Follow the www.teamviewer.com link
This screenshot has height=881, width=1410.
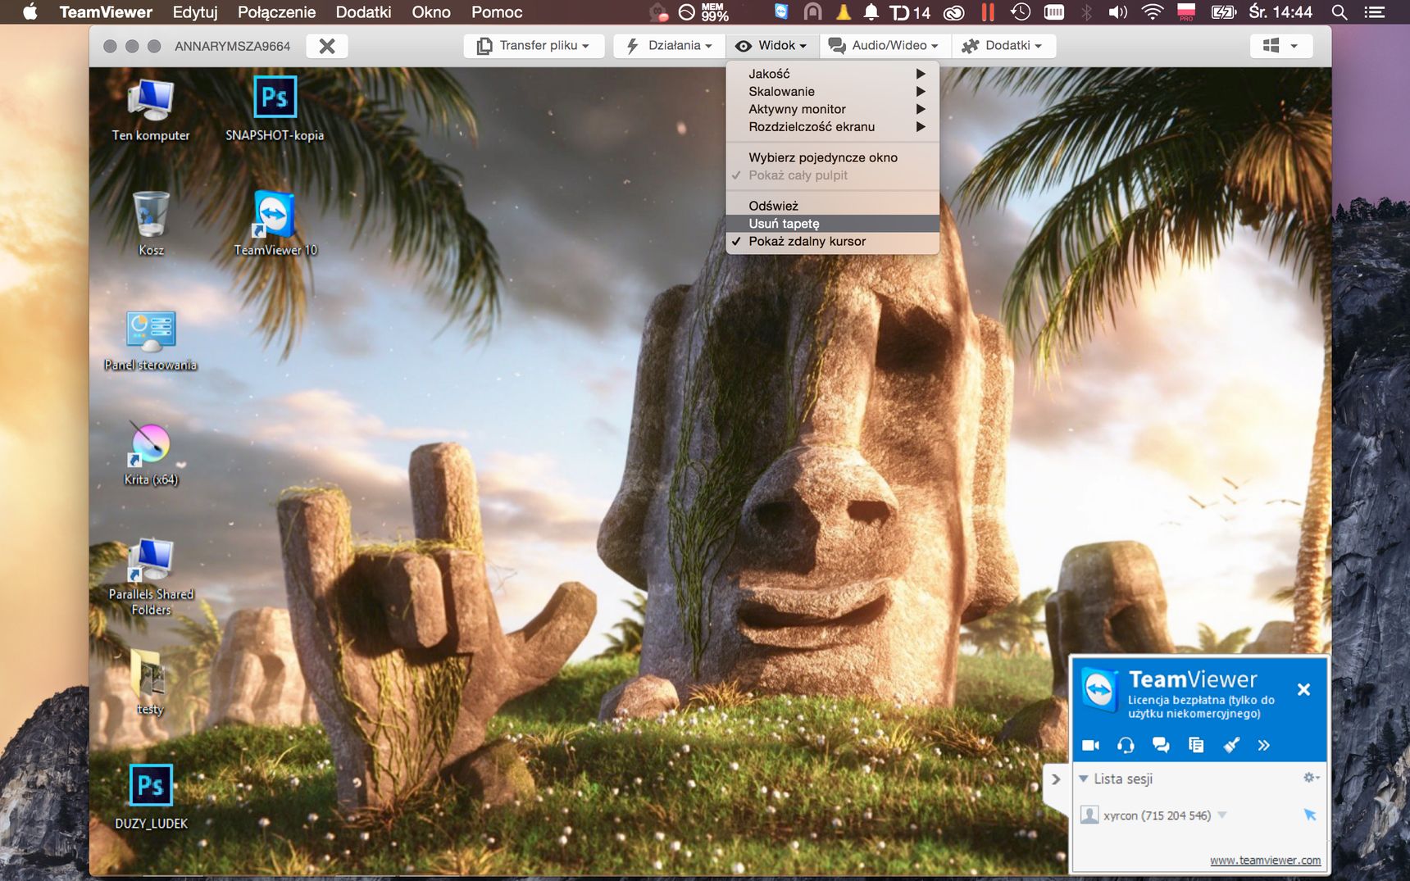point(1265,861)
